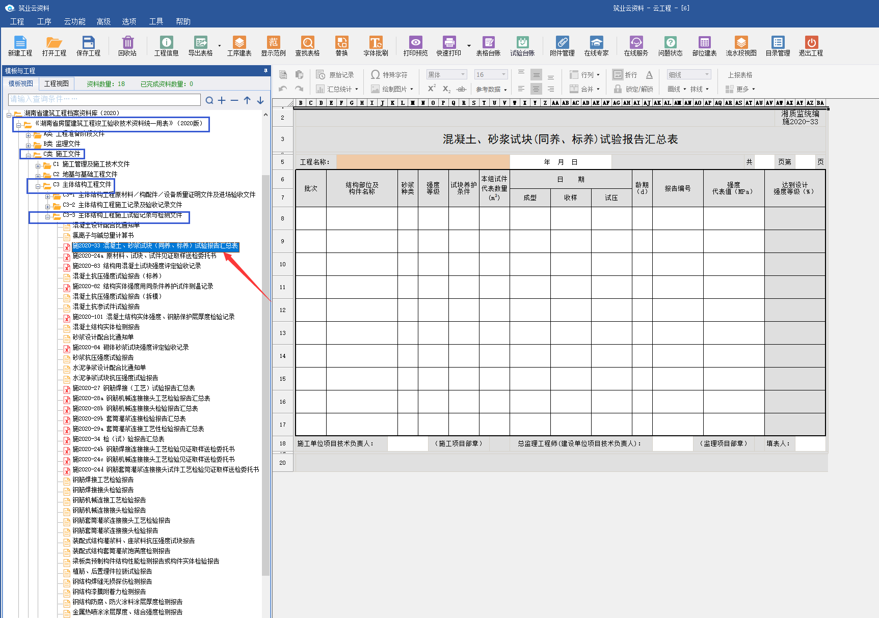Open the 云功能 menu
879x618 pixels.
point(74,21)
